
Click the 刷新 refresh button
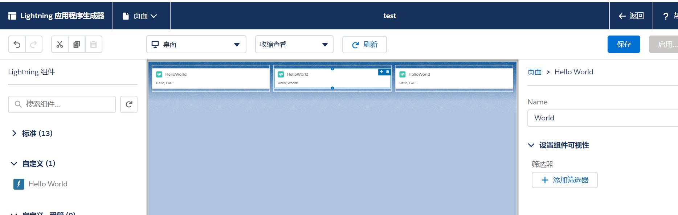click(x=364, y=45)
